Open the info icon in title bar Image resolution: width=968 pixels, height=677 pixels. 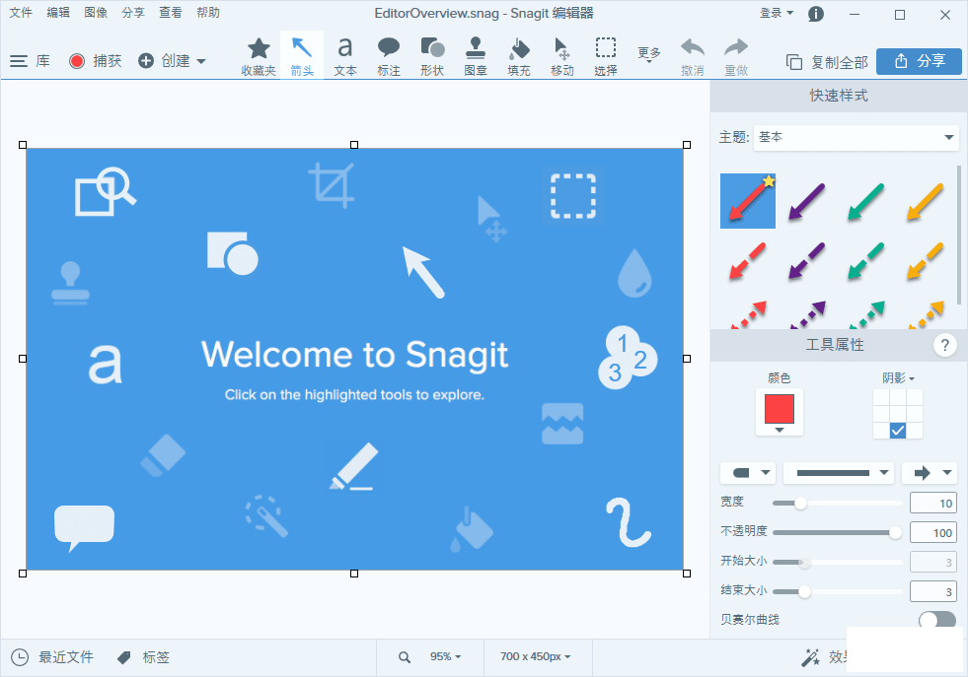point(815,14)
